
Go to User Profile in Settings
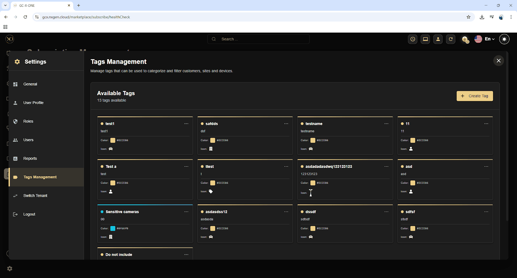[x=33, y=103]
